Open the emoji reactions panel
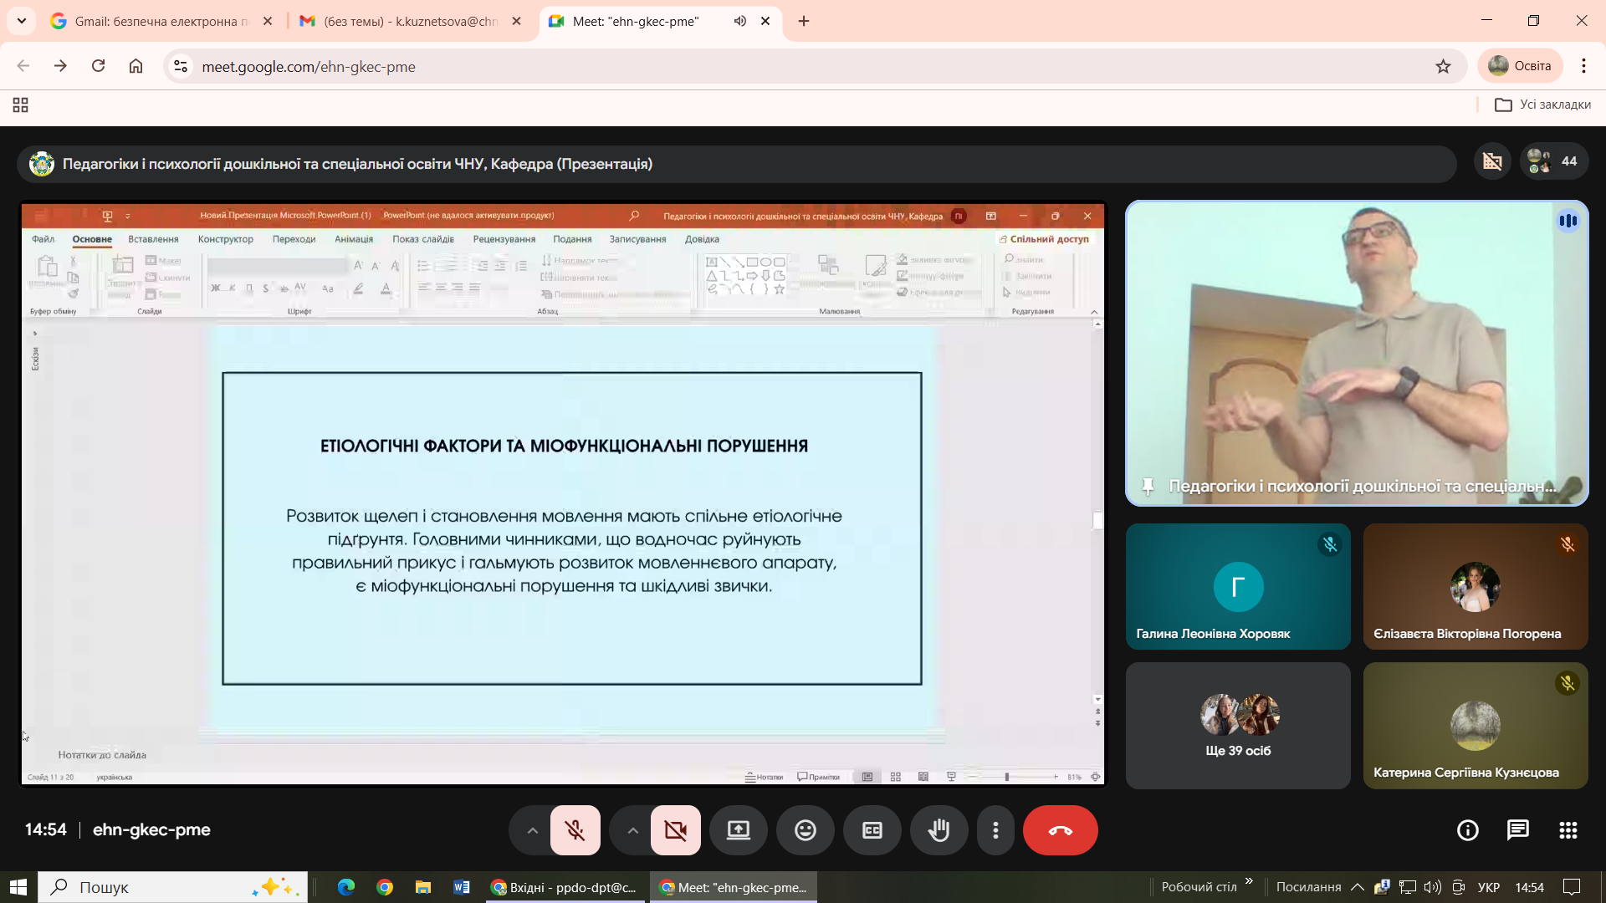 805,830
